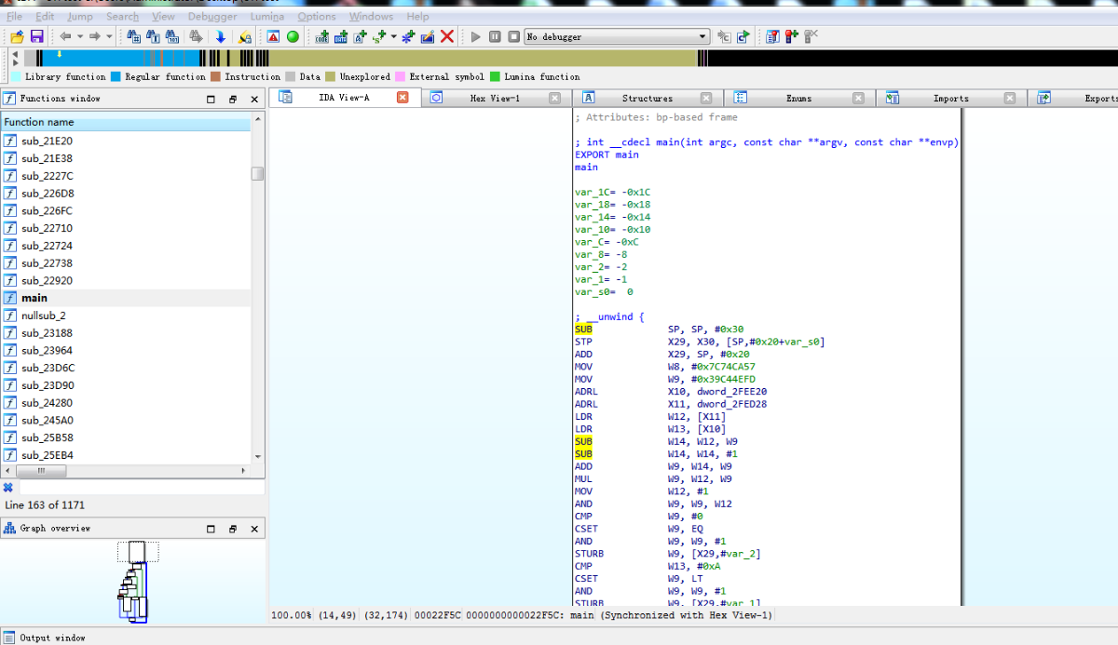The width and height of the screenshot is (1118, 645).
Task: Switch to the Hex View-1 tab
Action: click(494, 98)
